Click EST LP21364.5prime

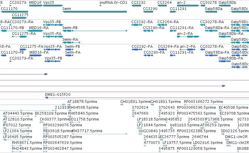point(16,134)
